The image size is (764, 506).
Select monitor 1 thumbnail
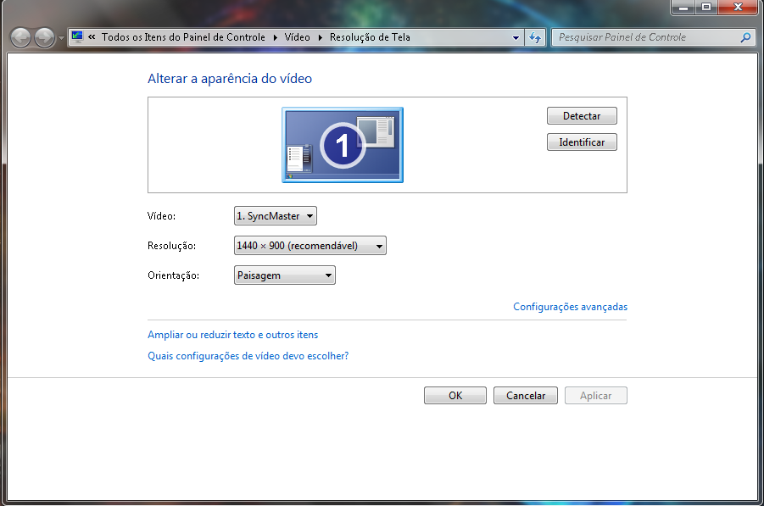click(x=343, y=145)
